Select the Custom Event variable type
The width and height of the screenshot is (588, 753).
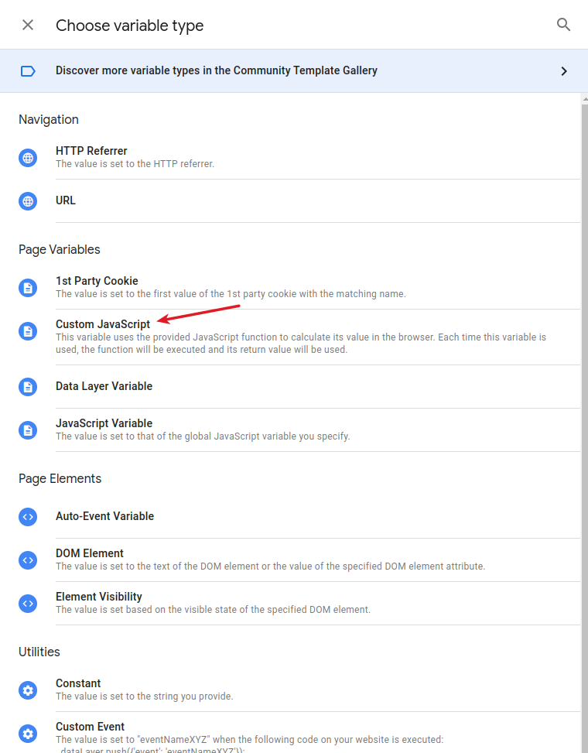coord(90,727)
